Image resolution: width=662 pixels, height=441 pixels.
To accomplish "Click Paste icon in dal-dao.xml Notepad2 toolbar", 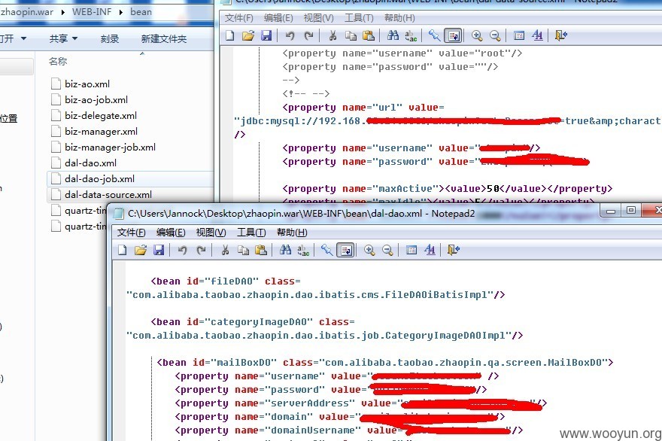I will click(261, 250).
